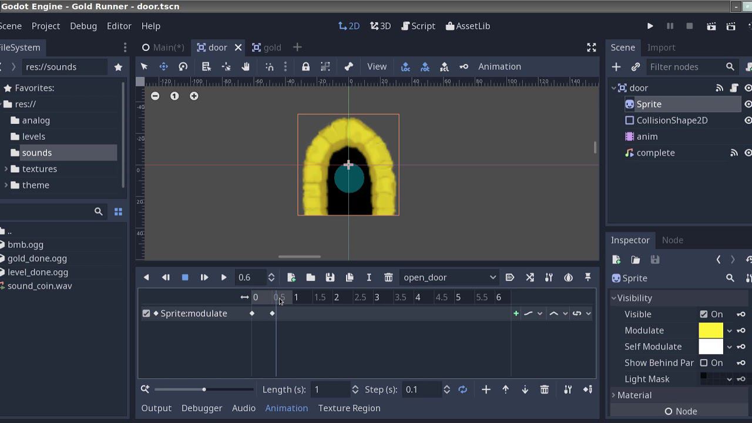Select the Rotate mode tool
Viewport: 752px width, 423px height.
[x=183, y=66]
